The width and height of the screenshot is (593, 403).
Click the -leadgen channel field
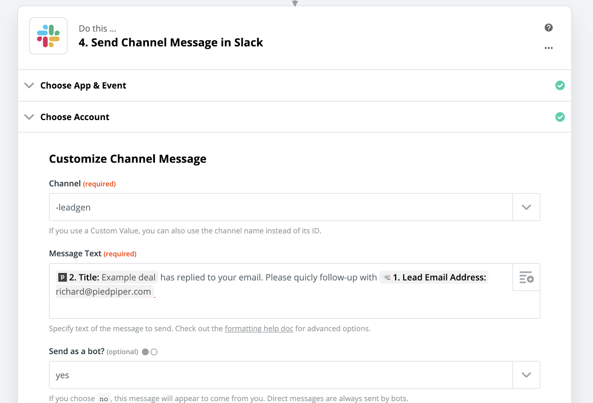[281, 207]
